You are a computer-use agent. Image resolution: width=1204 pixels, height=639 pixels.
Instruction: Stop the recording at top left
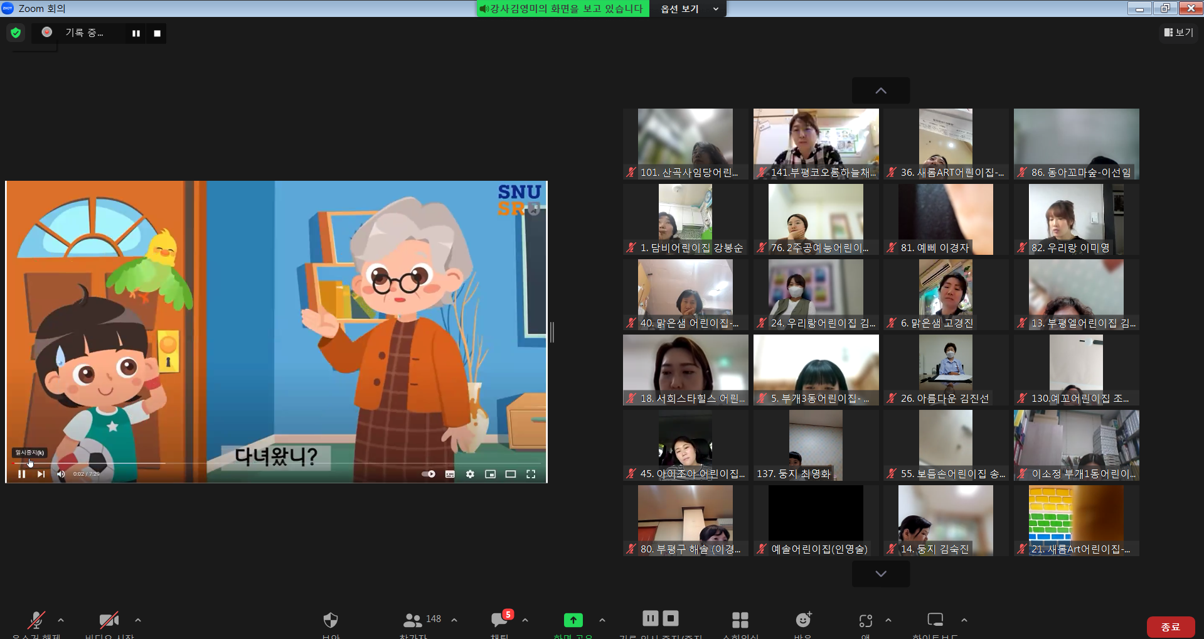[157, 33]
